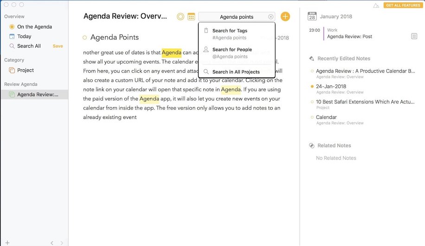The image size is (425, 246).
Task: Toggle the yellow dot for the 24-Jan-2018 note
Action: click(312, 86)
